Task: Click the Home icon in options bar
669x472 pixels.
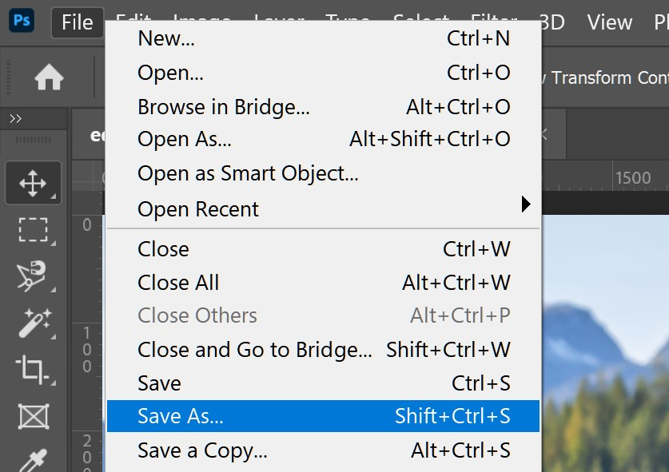Action: click(49, 77)
